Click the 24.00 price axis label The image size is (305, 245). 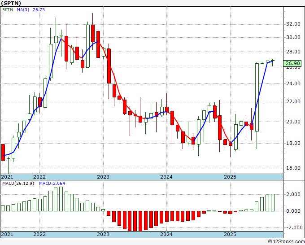[x=292, y=83]
